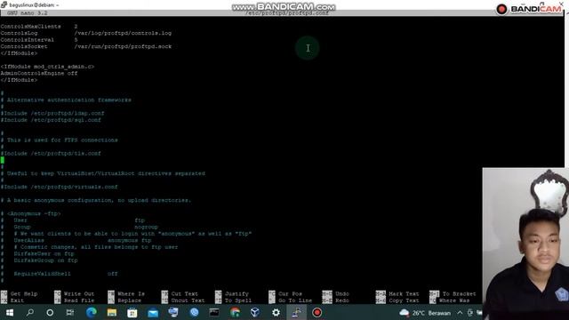Switch to PuTTY window in taskbar

coord(296,312)
